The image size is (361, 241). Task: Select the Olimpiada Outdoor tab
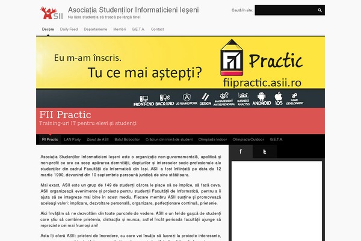[248, 140]
